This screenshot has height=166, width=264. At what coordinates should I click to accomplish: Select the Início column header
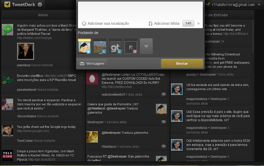pyautogui.click(x=43, y=15)
